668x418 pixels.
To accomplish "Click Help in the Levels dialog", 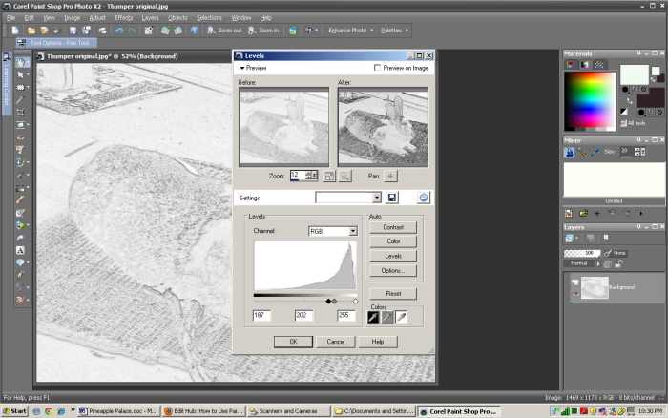I will (x=378, y=342).
